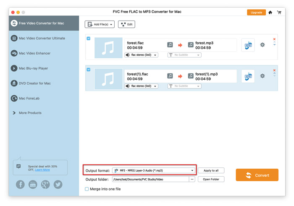Viewport: 294px width, 206px height.
Task: Open settings gear for forest.mp3
Action: click(x=262, y=45)
